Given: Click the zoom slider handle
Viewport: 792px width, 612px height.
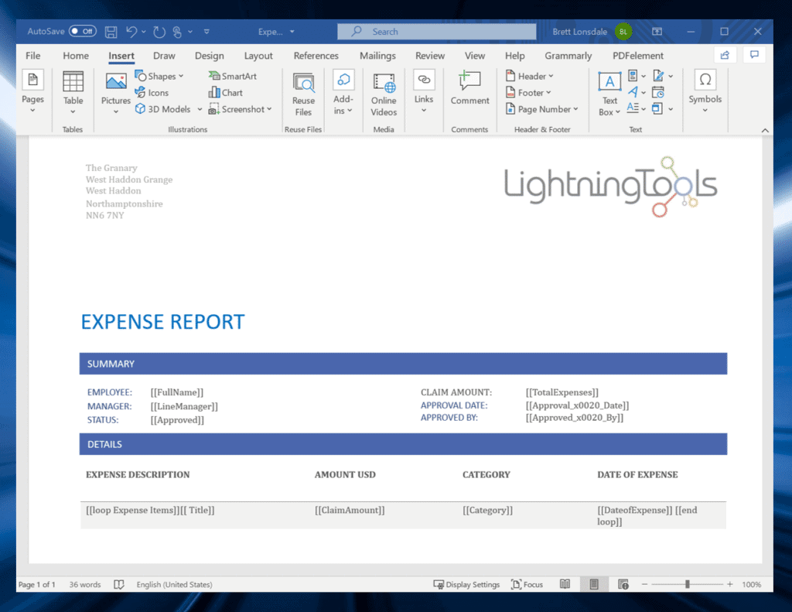Looking at the screenshot, I should (687, 585).
